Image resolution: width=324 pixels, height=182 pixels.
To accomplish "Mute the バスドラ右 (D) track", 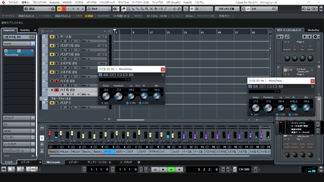I will click(x=52, y=54).
